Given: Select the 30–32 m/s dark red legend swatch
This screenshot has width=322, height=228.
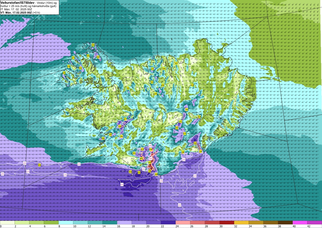Looking at the screenshot, I should point(227,222).
